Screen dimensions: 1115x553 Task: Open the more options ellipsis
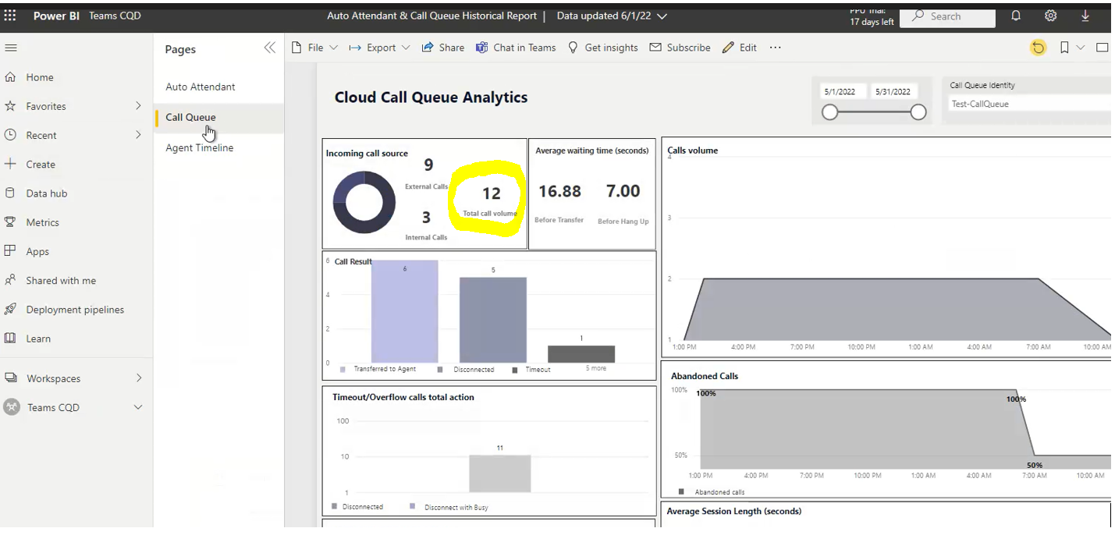click(x=775, y=48)
